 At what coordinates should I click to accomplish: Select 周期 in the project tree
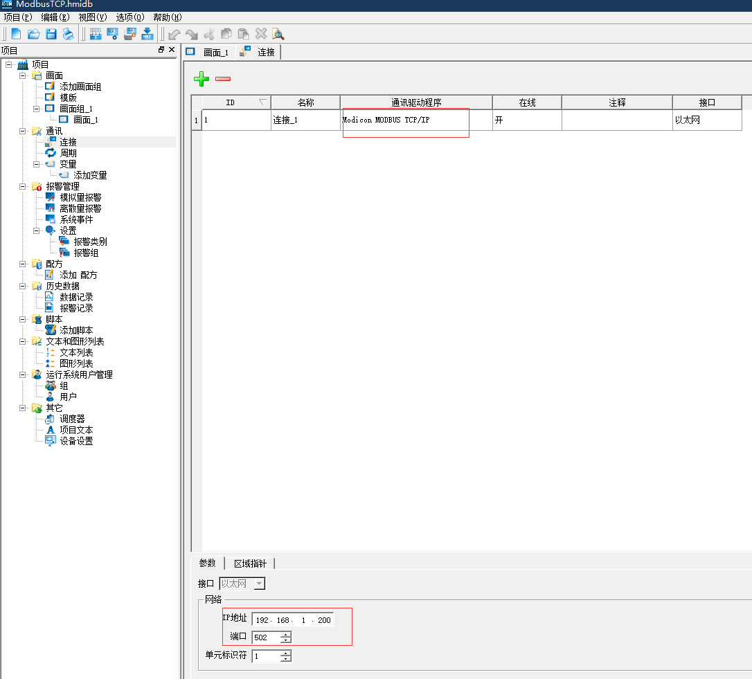[68, 153]
